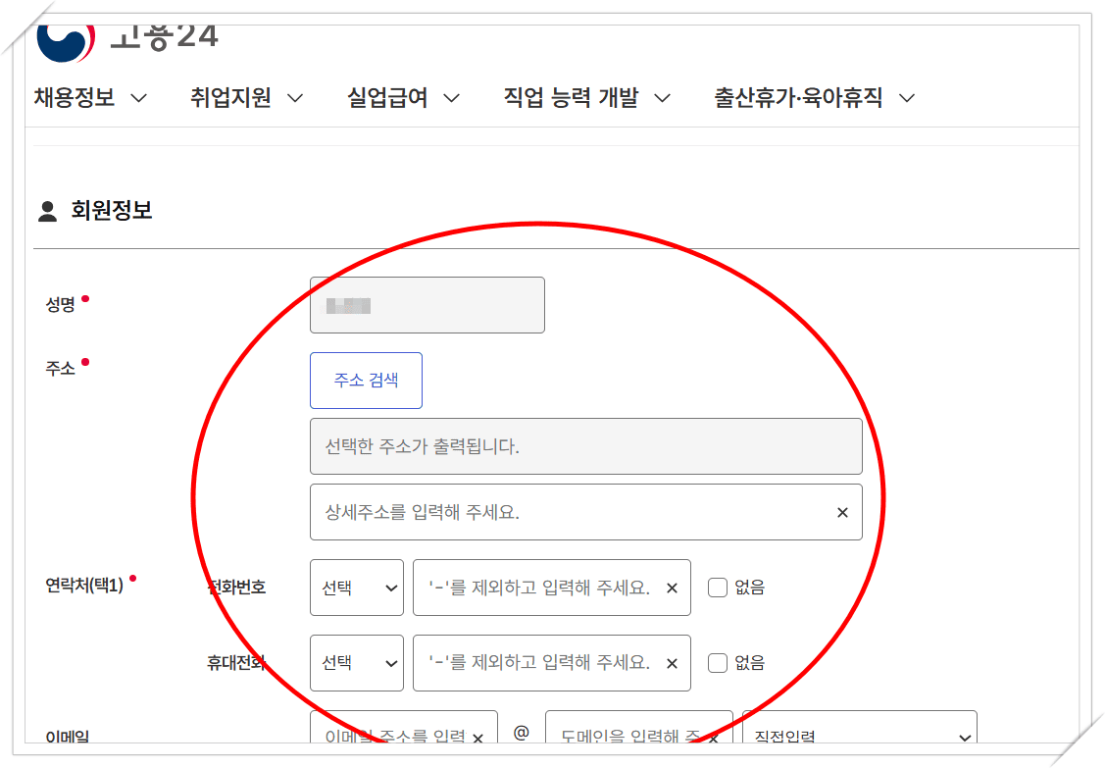Open the 직접입력 email domain dropdown
The image size is (1105, 768).
(859, 736)
